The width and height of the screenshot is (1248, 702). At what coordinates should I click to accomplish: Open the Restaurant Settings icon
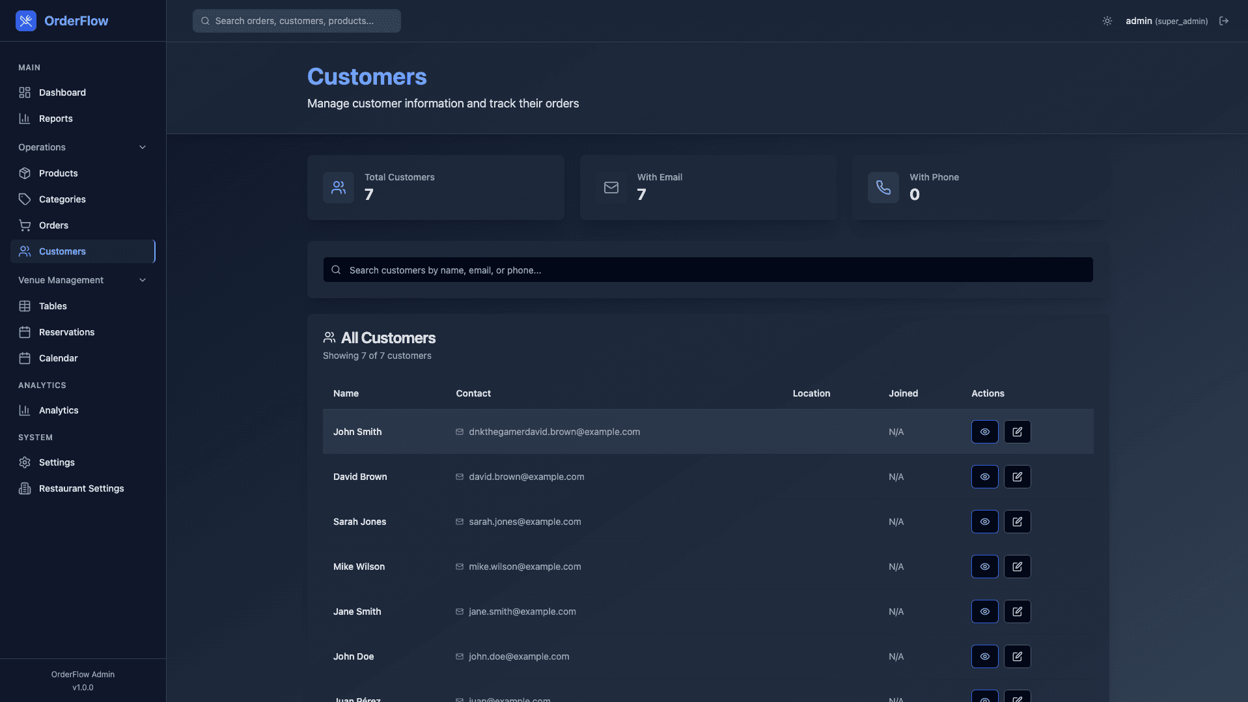tap(24, 488)
